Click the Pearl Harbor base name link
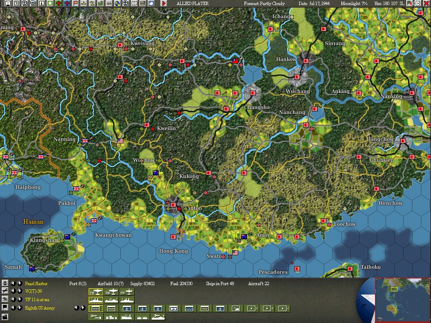This screenshot has width=431, height=323. click(36, 283)
